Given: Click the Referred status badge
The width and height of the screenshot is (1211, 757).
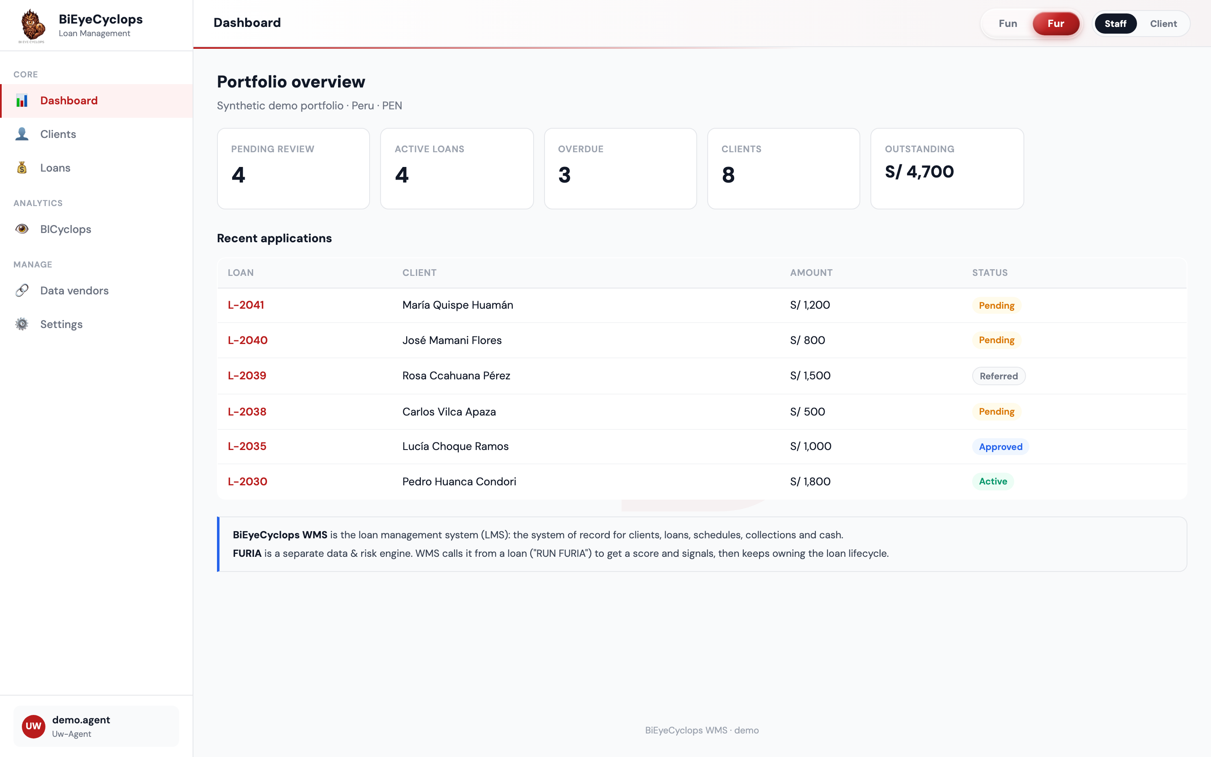Looking at the screenshot, I should [998, 376].
